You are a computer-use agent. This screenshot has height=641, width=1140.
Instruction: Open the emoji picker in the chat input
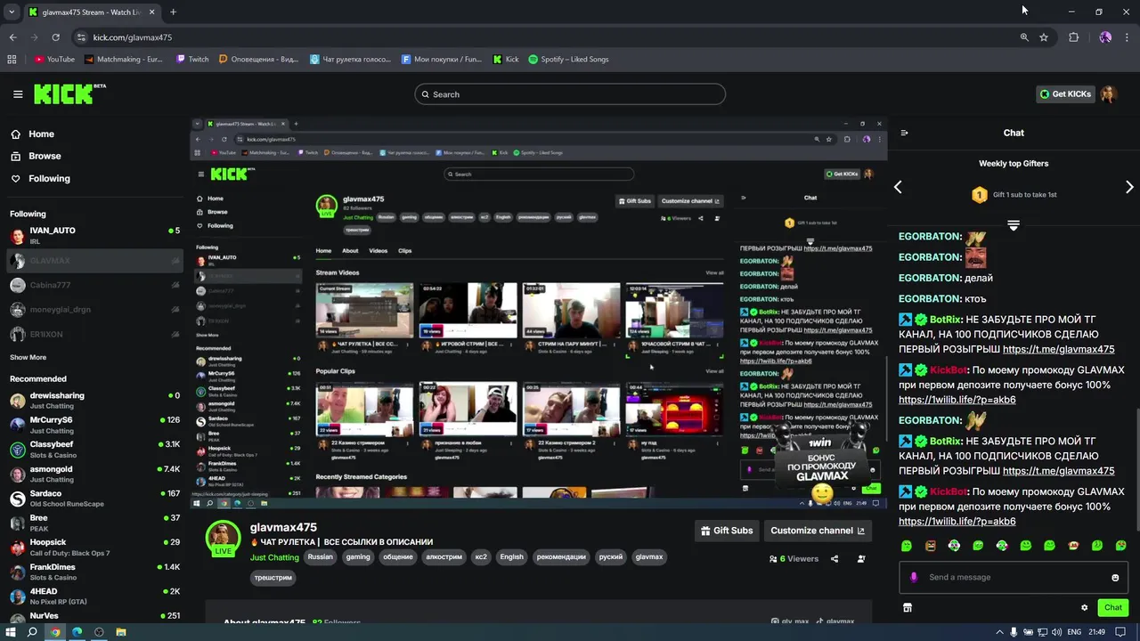point(1115,578)
